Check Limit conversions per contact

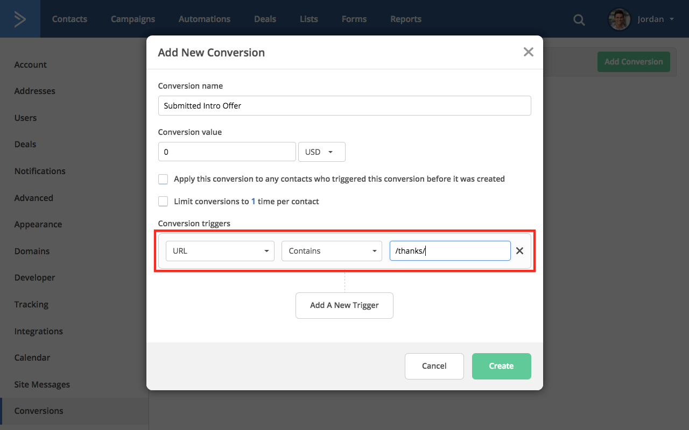(x=163, y=202)
